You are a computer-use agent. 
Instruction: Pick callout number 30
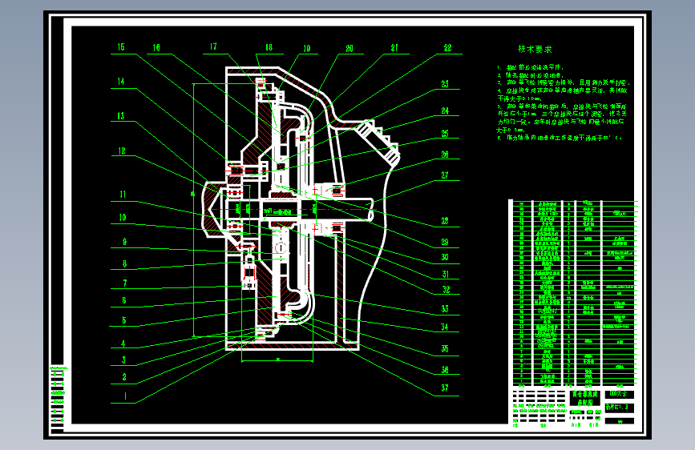pyautogui.click(x=445, y=257)
